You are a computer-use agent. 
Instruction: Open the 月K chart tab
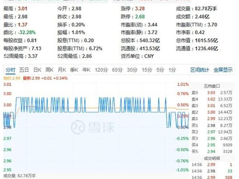(62, 70)
